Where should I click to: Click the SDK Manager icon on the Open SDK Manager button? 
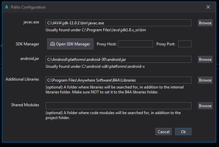(52, 44)
